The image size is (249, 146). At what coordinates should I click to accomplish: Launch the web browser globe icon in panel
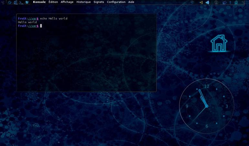16,2
